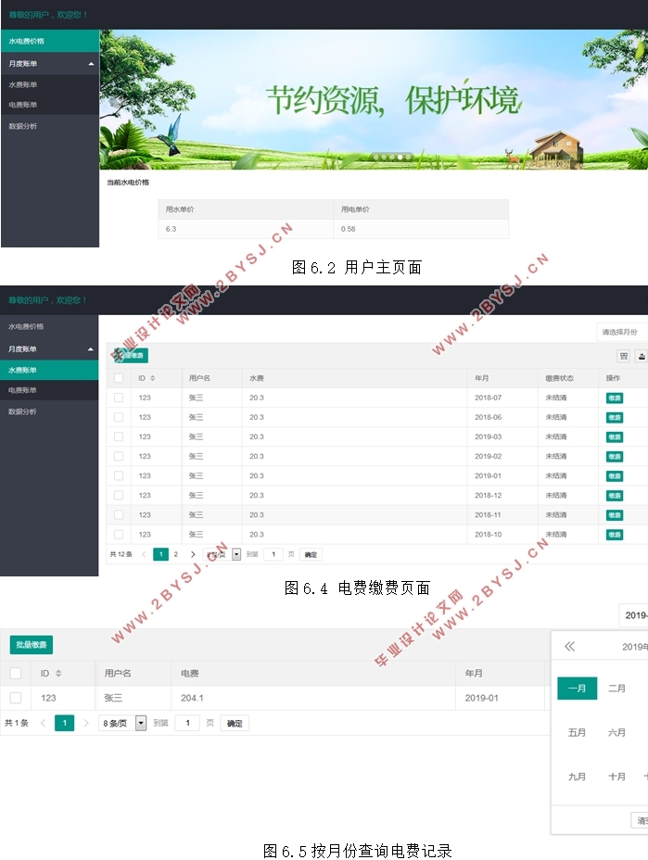Pay the 2018-11 water bill
Image resolution: width=648 pixels, height=860 pixels.
point(615,515)
